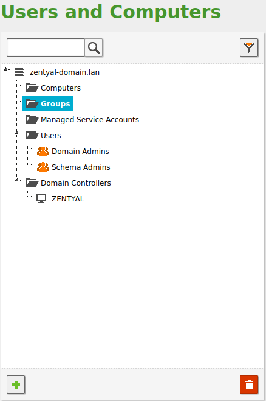Click the green plus add button

pos(16,385)
